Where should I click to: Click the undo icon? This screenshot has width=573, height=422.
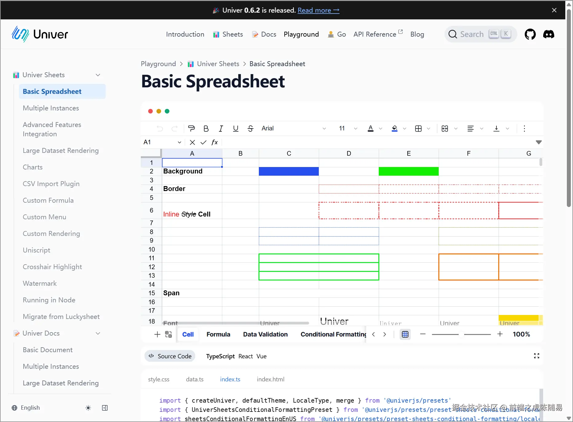160,129
